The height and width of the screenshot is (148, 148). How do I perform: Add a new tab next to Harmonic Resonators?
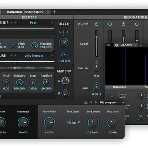pos(54,12)
